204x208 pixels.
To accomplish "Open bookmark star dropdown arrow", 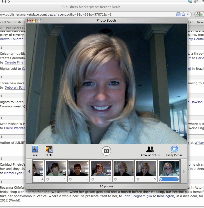I will click(188, 14).
